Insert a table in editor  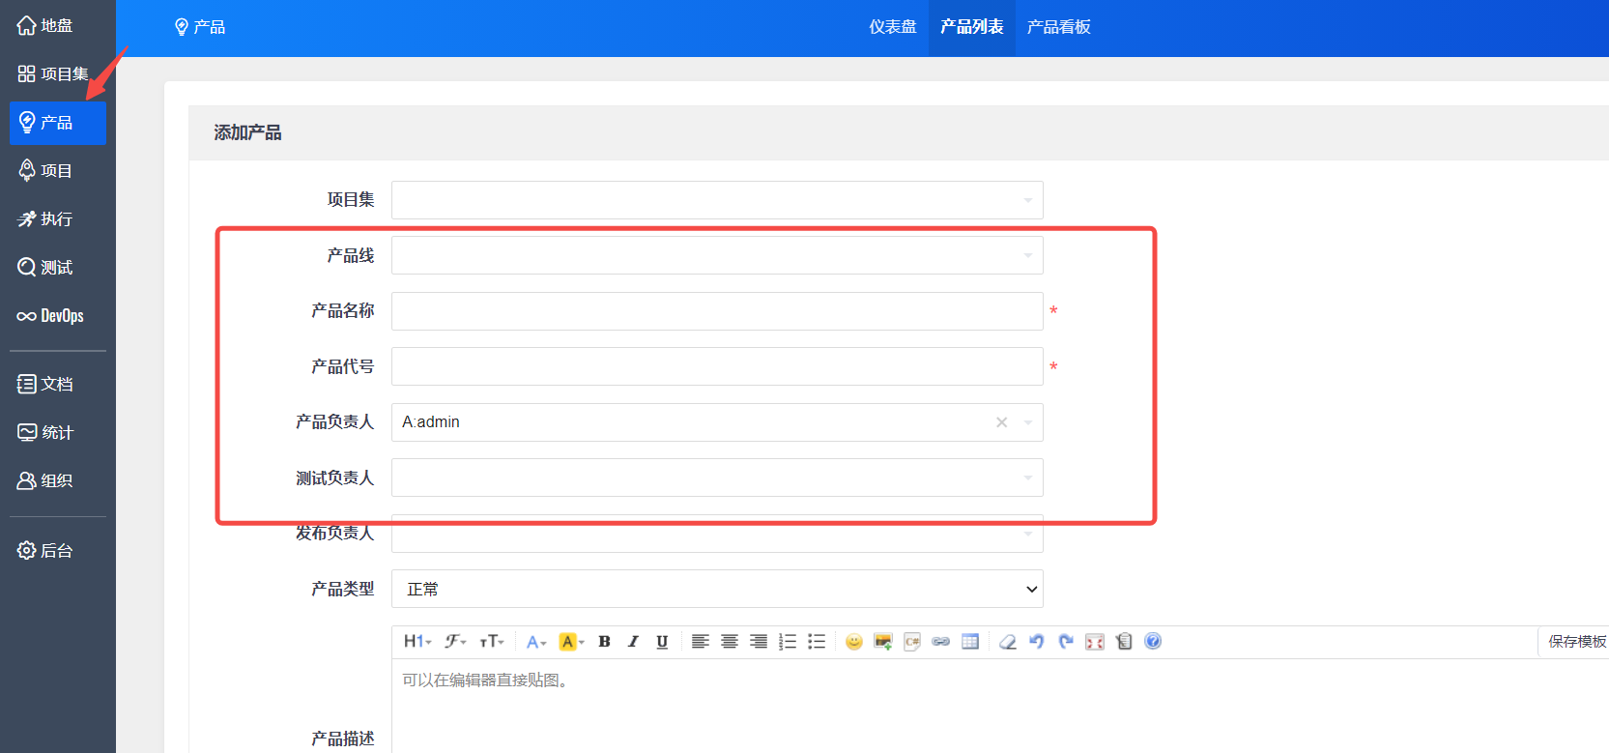pos(970,642)
